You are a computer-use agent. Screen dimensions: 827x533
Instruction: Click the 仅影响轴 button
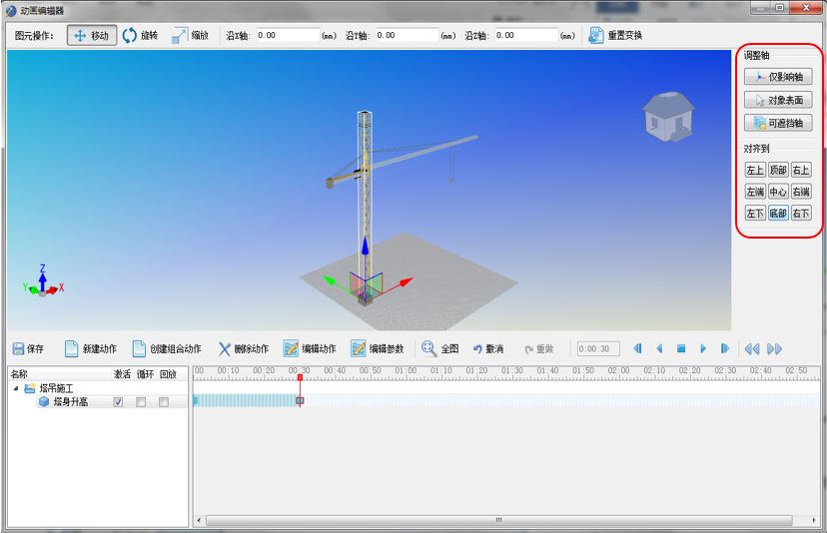[778, 77]
